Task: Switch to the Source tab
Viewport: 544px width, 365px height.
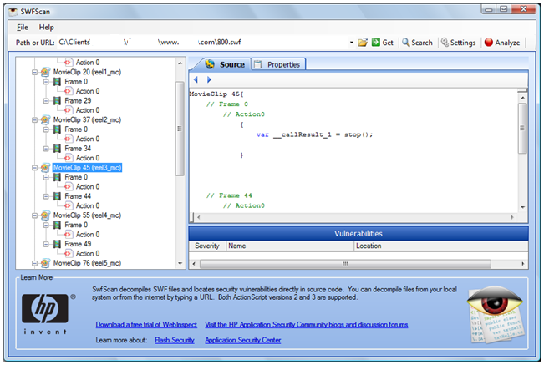Action: [225, 64]
